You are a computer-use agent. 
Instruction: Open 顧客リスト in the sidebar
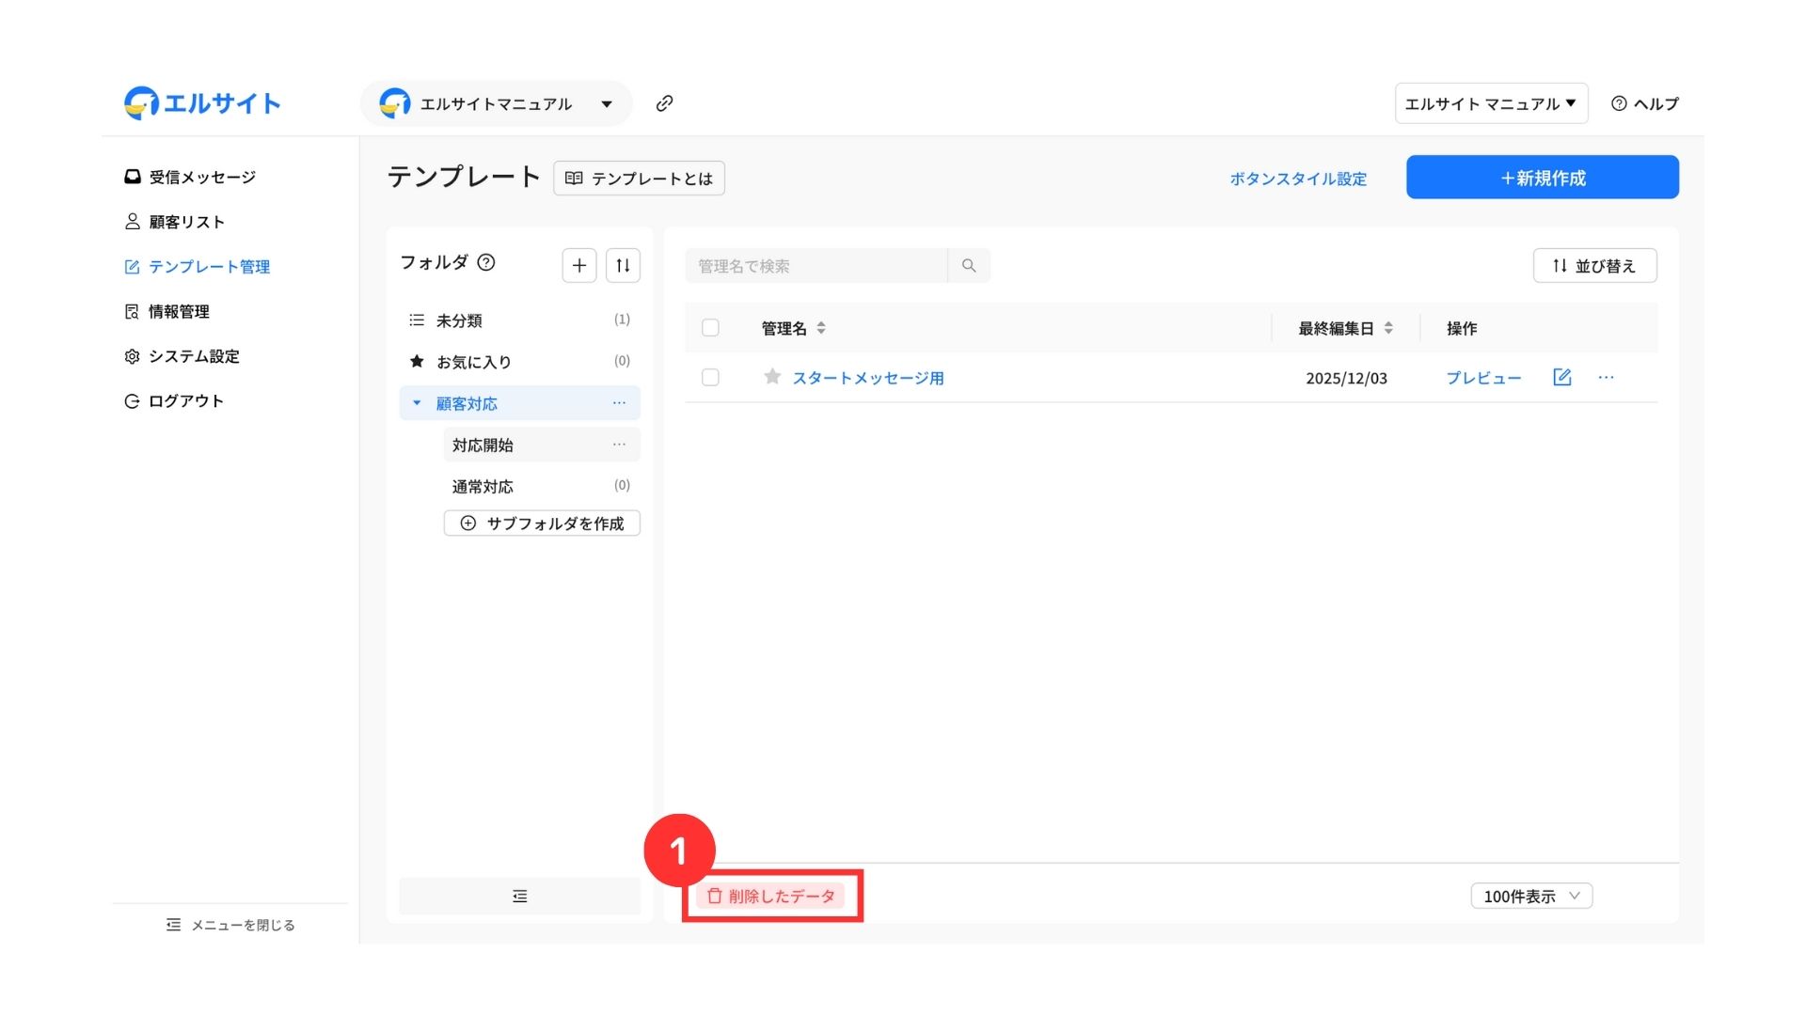pyautogui.click(x=186, y=222)
